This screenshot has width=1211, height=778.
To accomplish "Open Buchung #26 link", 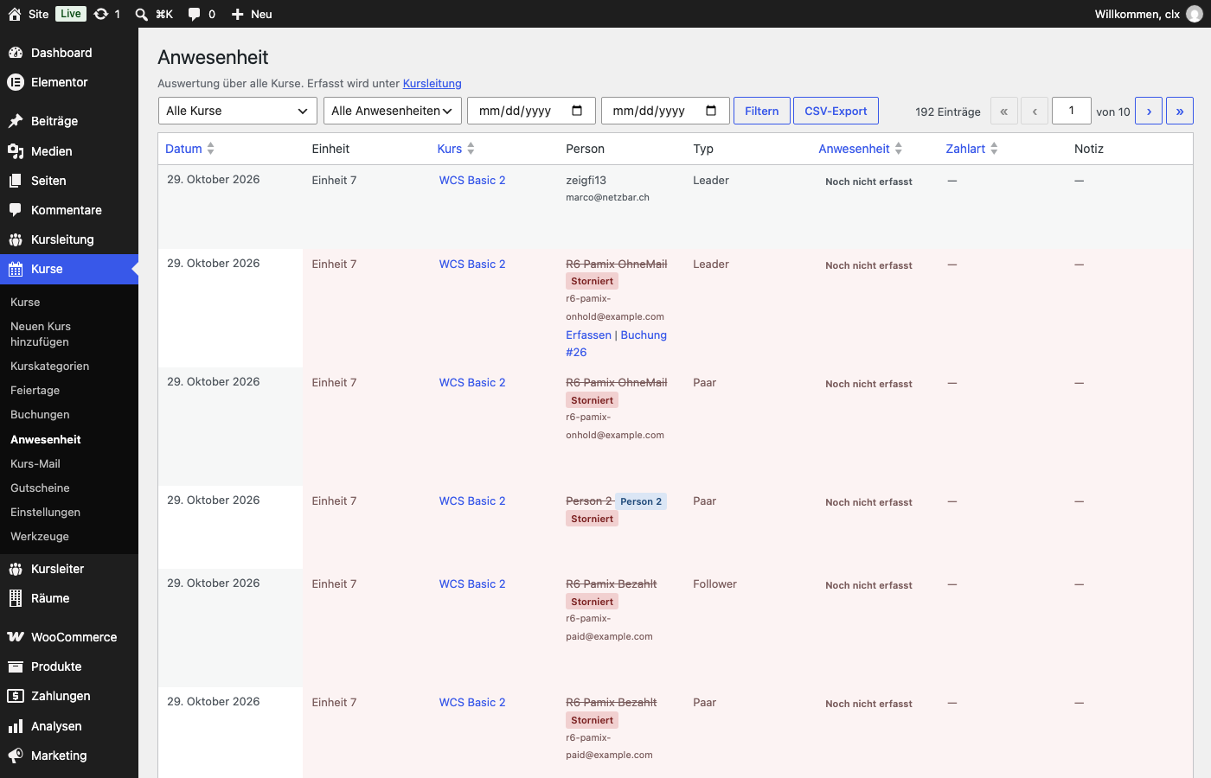I will click(616, 344).
